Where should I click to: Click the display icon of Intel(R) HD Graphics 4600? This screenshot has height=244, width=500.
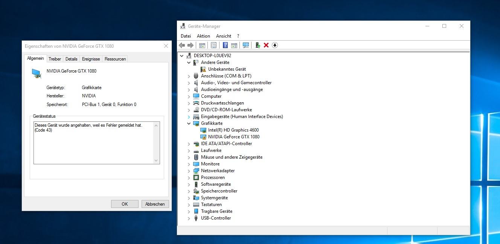point(203,130)
